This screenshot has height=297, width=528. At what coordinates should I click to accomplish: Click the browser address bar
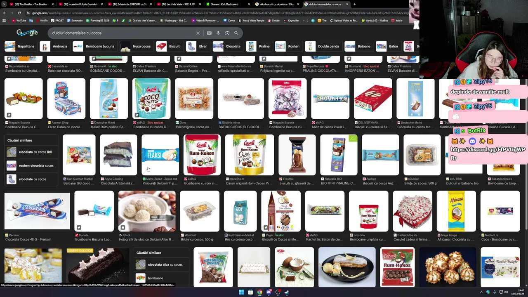(219, 13)
